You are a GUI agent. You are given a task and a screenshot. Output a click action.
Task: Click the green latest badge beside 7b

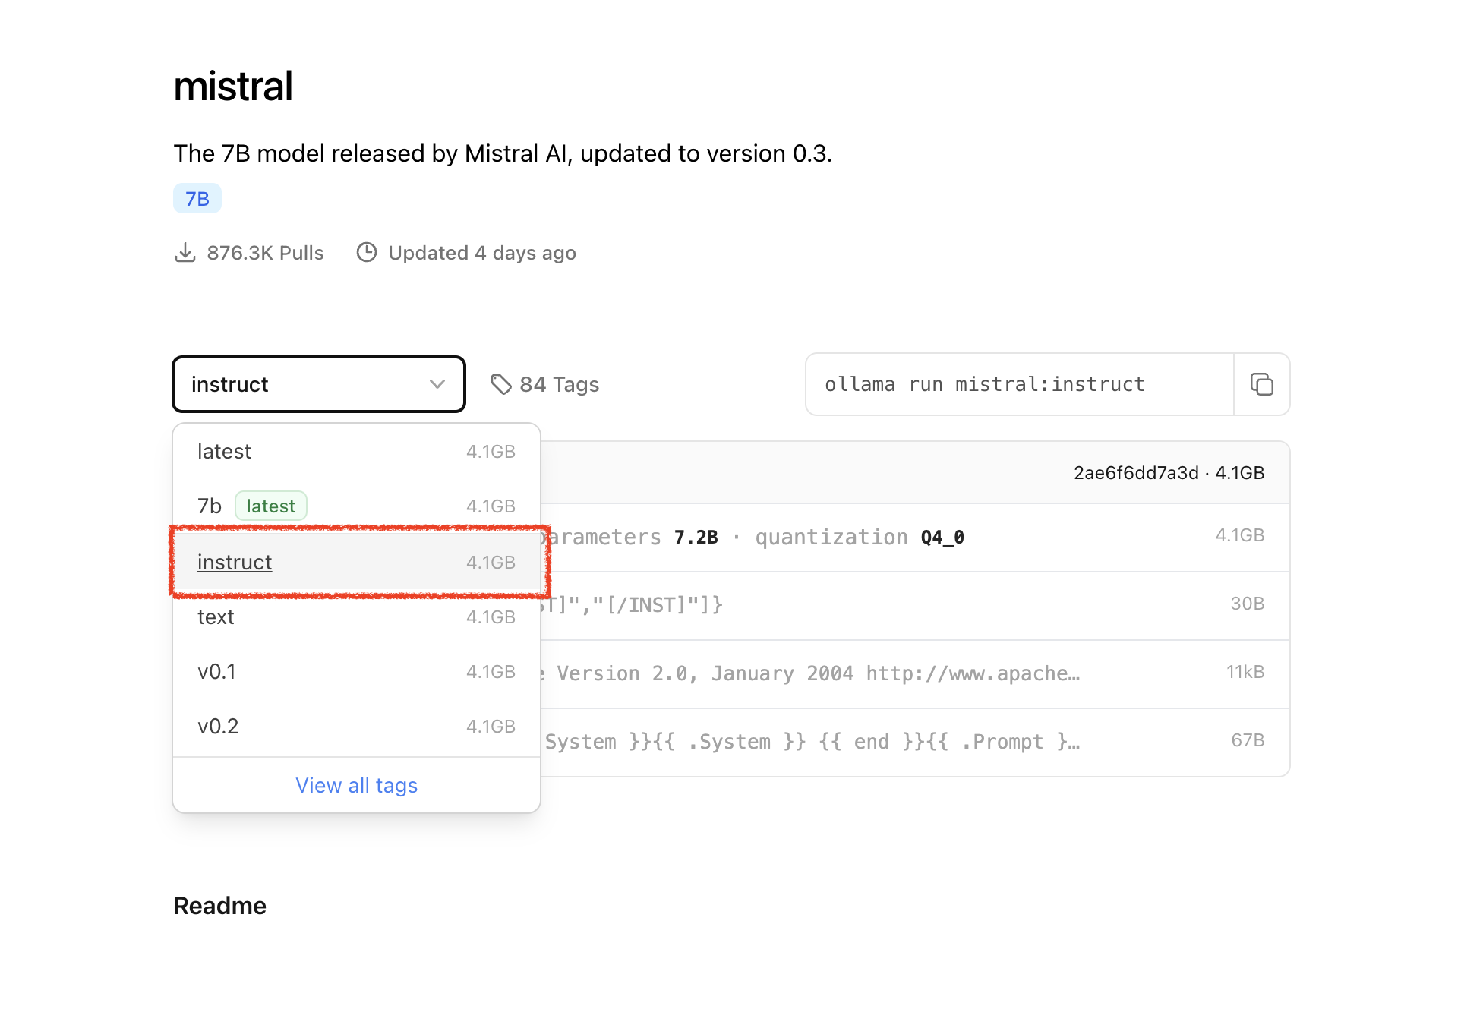[270, 506]
